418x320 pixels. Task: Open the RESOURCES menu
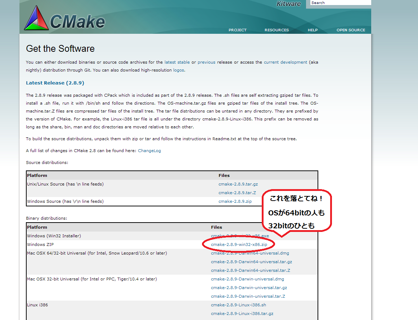point(277,30)
